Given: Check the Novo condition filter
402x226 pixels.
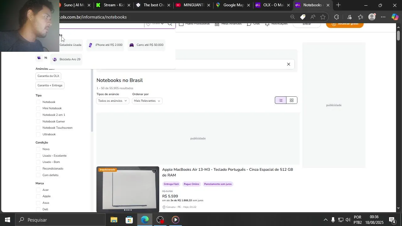Looking at the screenshot, I should tap(38, 149).
